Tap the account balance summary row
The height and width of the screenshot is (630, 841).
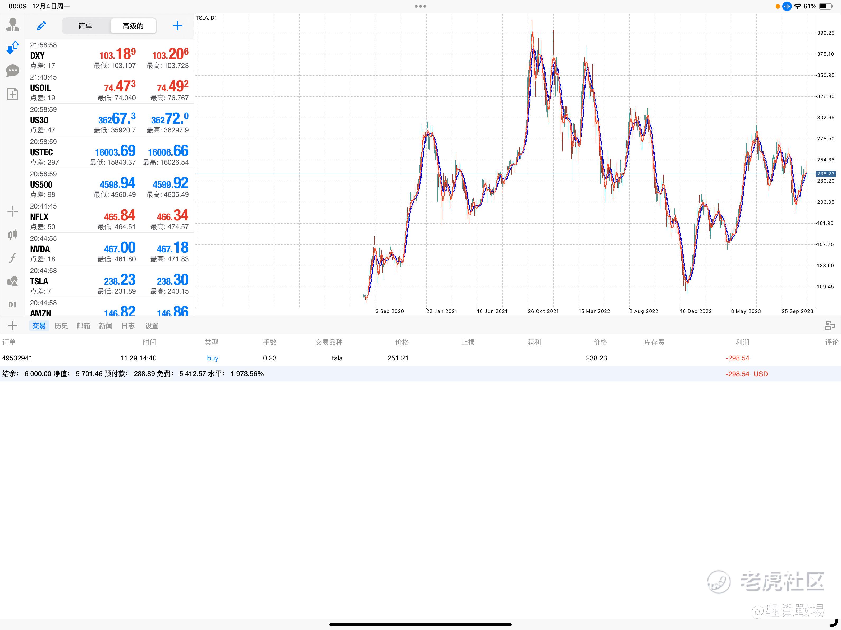pos(420,374)
